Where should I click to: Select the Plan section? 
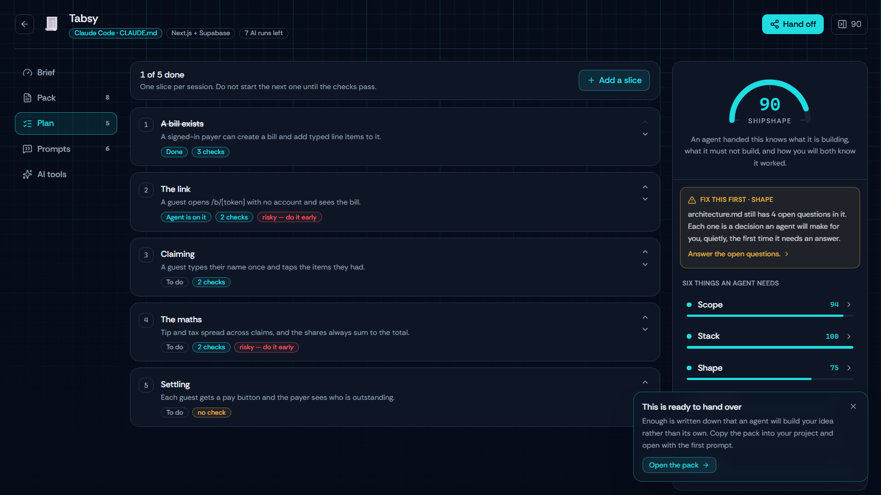tap(66, 123)
